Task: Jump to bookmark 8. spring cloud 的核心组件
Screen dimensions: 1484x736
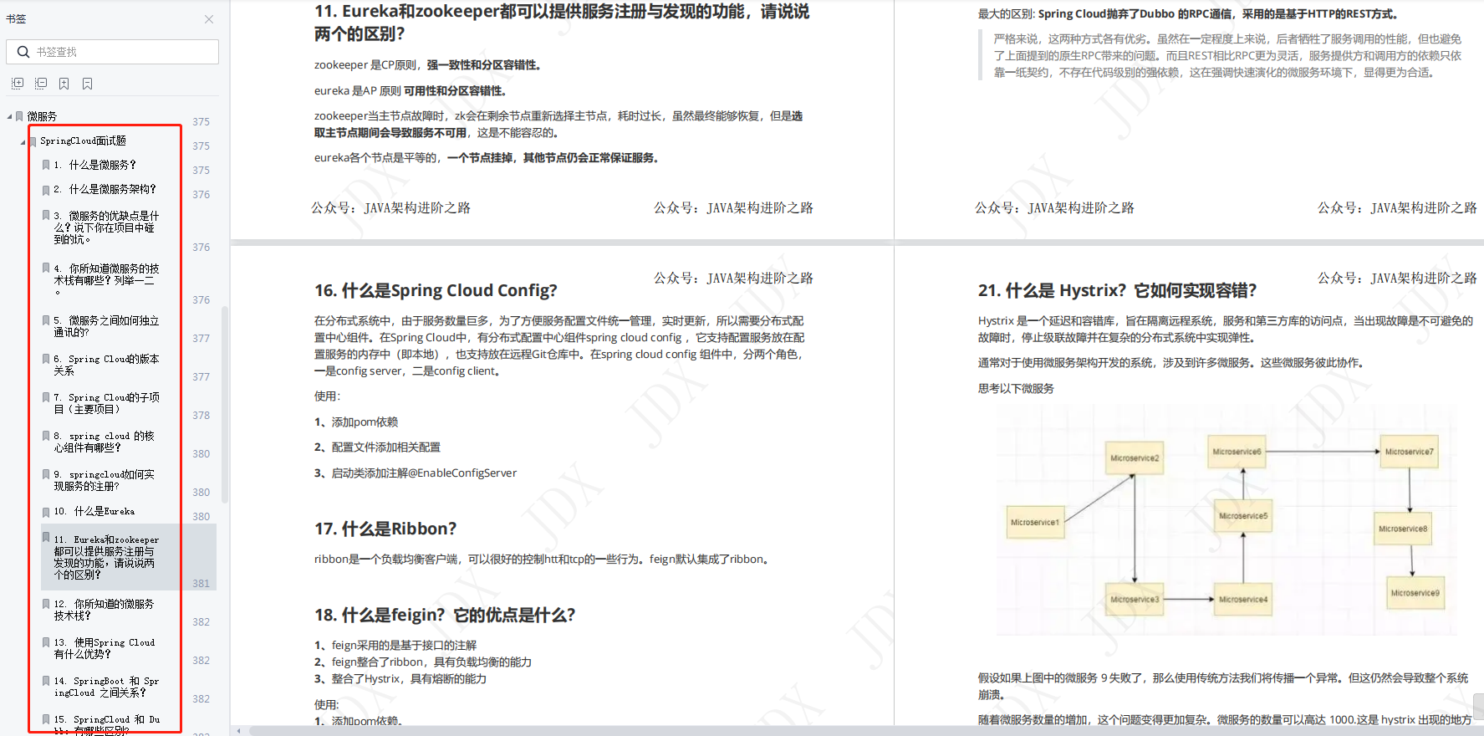Action: [x=105, y=442]
